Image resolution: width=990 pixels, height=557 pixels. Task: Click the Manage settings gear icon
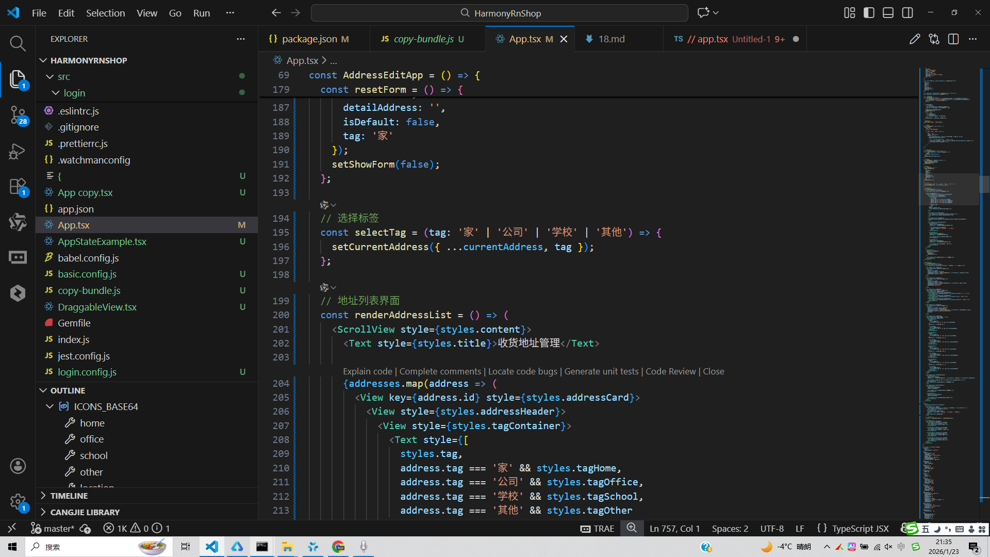(x=18, y=501)
